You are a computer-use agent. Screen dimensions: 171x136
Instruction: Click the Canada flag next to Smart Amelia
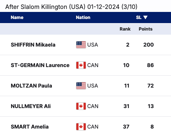pos(81,127)
